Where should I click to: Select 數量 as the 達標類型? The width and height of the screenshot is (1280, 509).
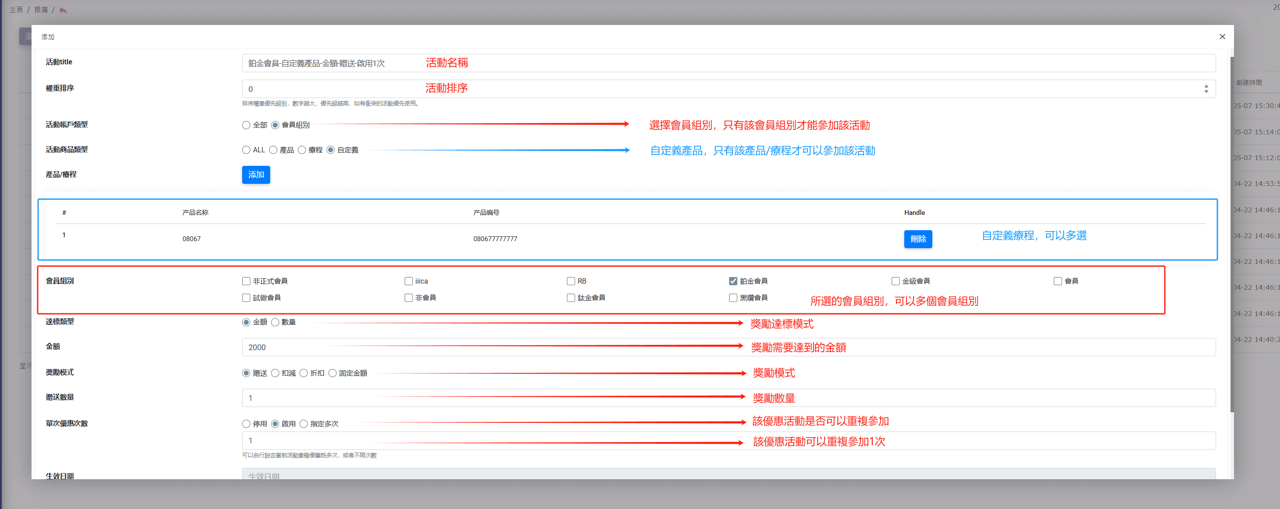275,322
